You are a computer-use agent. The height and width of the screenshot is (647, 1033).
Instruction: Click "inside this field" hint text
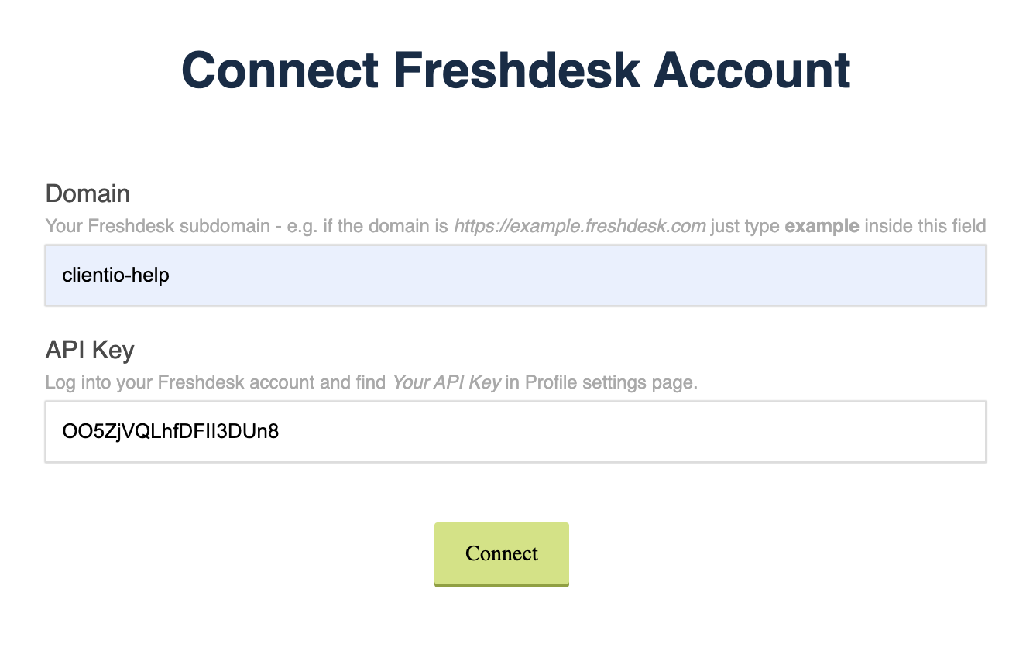925,227
